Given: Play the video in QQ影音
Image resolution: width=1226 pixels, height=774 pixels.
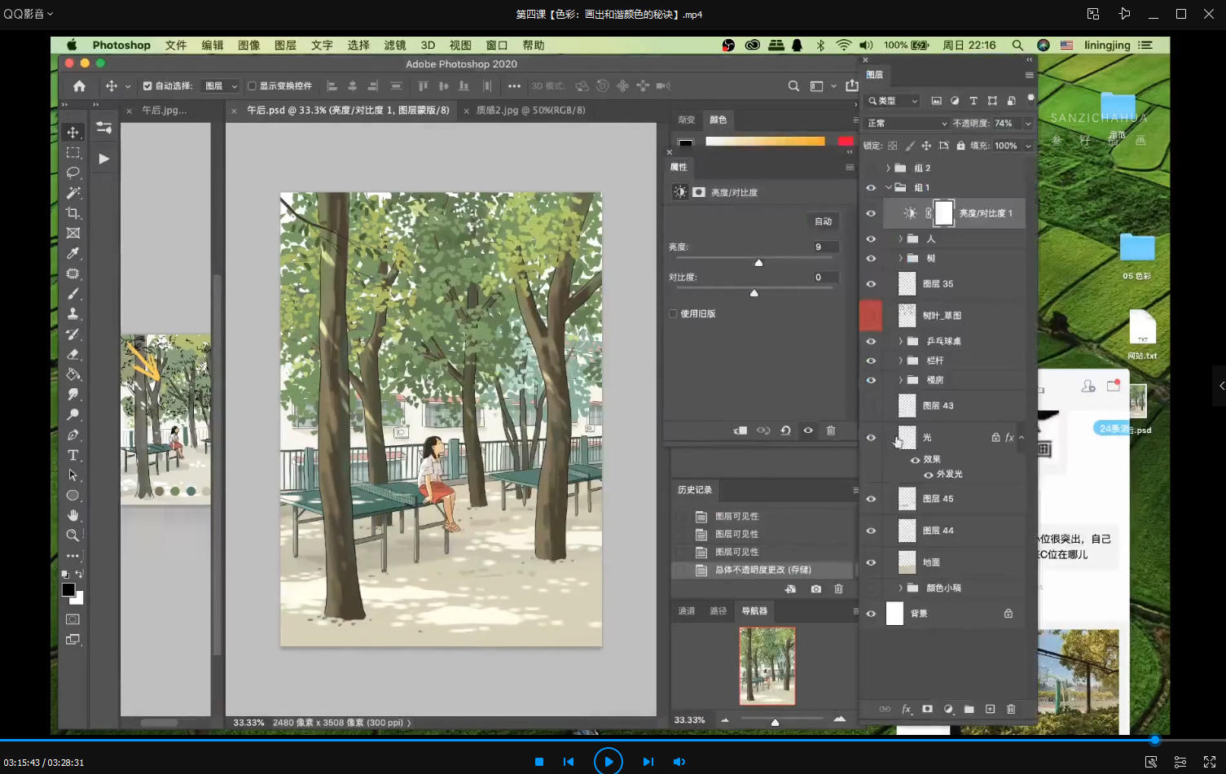Looking at the screenshot, I should (x=608, y=762).
